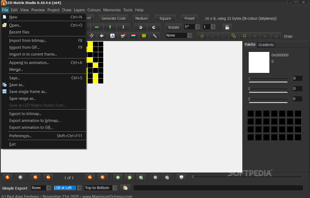Click the delete multiple frames icon
The width and height of the screenshot is (310, 198).
167,177
